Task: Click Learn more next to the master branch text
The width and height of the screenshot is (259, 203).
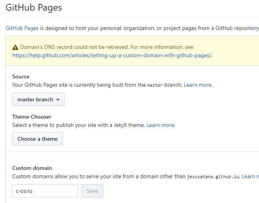Action: (198, 85)
